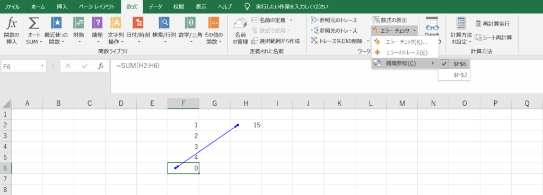Select checked $F$6 circular reference
543x195 pixels.
click(x=454, y=63)
